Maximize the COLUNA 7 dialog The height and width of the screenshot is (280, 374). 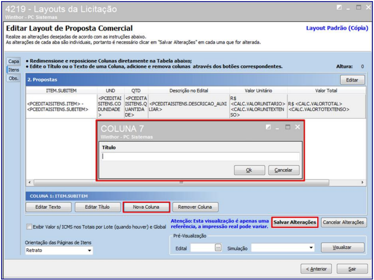pyautogui.click(x=288, y=127)
